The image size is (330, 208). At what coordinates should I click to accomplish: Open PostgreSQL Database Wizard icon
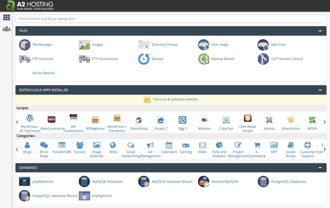[x=25, y=196]
